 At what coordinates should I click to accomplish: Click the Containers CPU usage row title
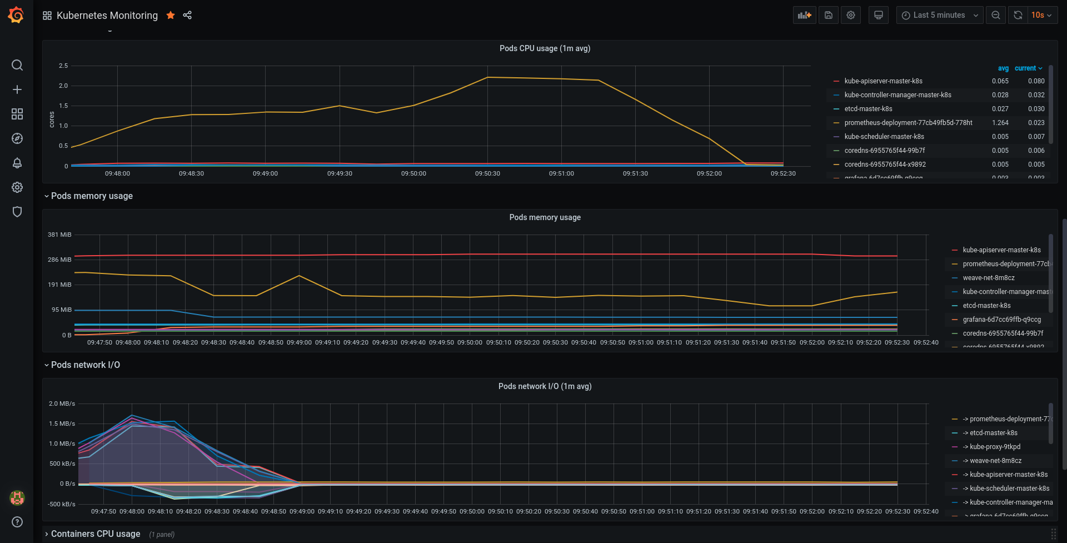96,534
